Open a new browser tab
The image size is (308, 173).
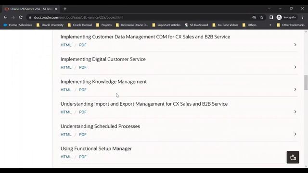pyautogui.click(x=65, y=9)
